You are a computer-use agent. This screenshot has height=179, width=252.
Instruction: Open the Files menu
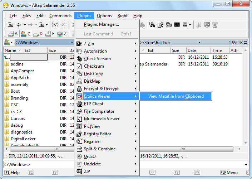pyautogui.click(x=26, y=16)
